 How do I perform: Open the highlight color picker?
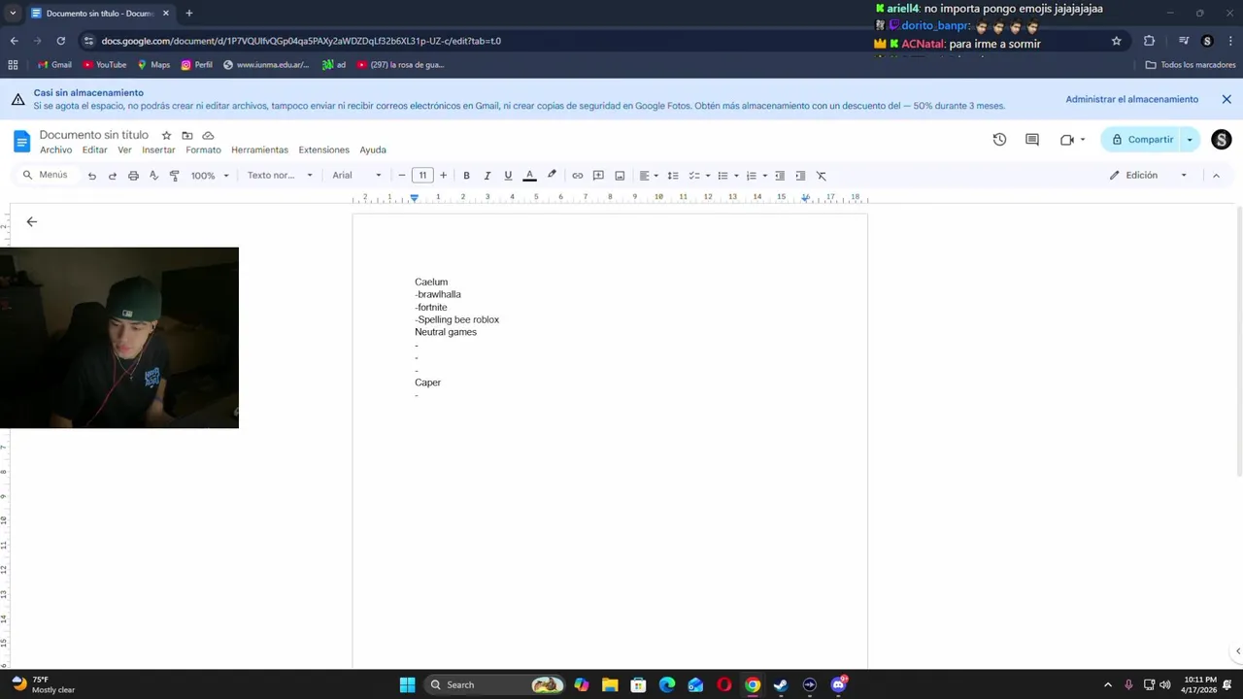click(x=552, y=176)
